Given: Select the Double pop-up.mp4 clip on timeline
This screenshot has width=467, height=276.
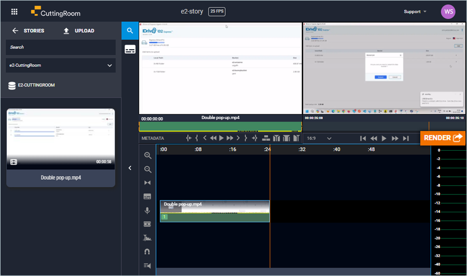Looking at the screenshot, I should tap(215, 211).
